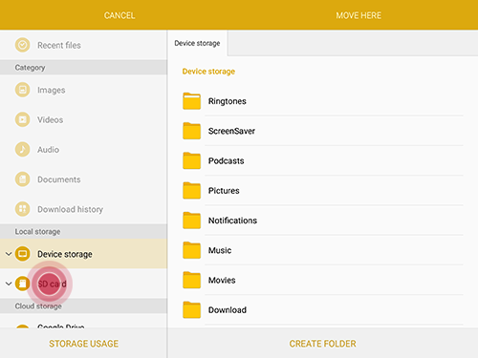Tap the STORAGE USAGE button
The image size is (478, 358).
coord(83,344)
